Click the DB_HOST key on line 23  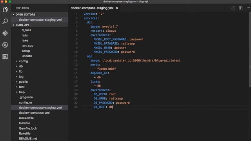point(100,107)
